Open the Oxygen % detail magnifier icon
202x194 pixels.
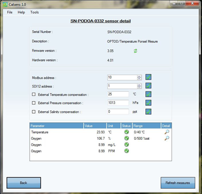(x=167, y=138)
